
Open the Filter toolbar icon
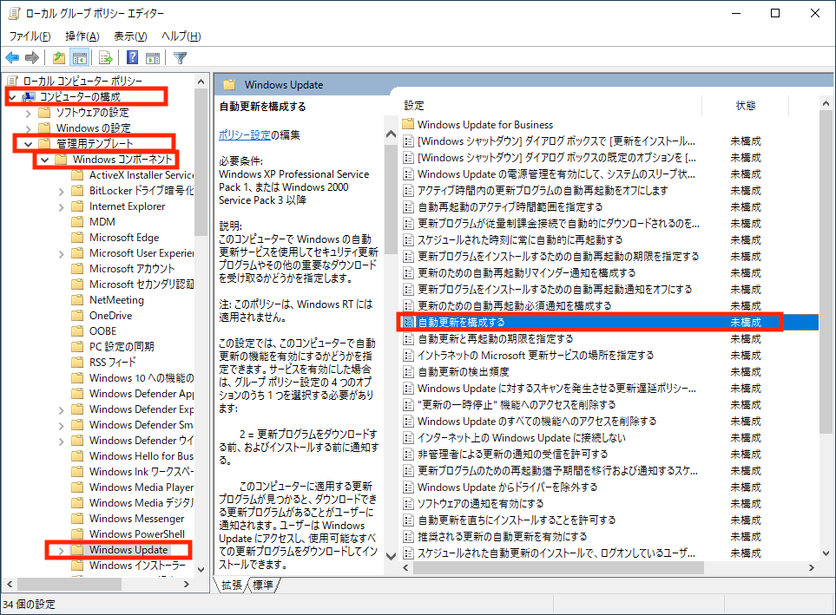tap(180, 57)
